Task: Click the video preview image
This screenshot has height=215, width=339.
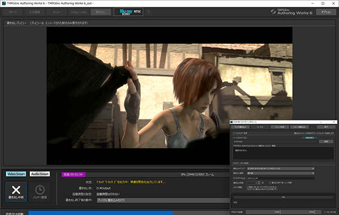Action: 169,96
